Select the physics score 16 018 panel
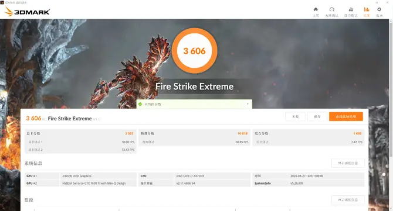 click(194, 137)
